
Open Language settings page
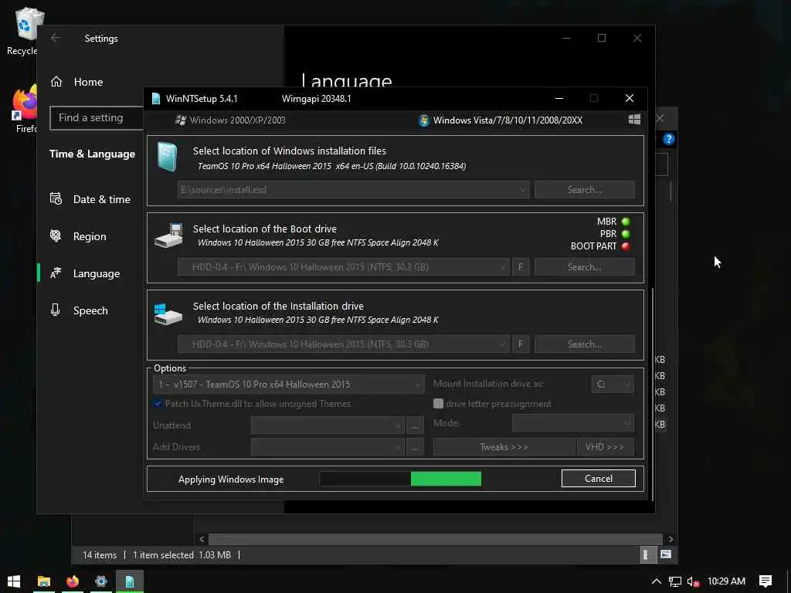point(86,273)
